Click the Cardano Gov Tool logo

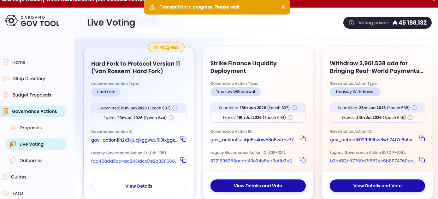[x=33, y=21]
